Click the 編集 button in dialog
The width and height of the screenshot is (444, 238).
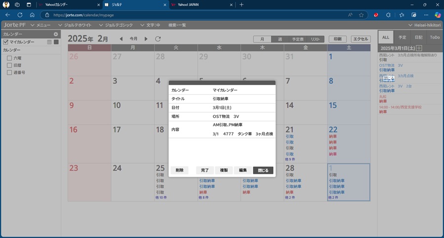[242, 170]
